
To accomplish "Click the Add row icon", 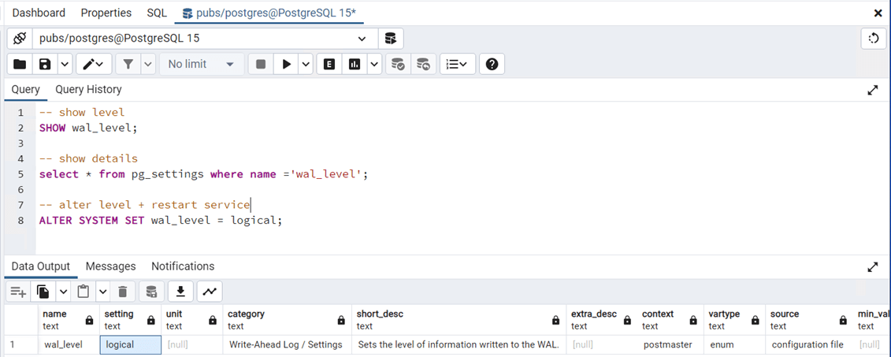I will [x=18, y=292].
